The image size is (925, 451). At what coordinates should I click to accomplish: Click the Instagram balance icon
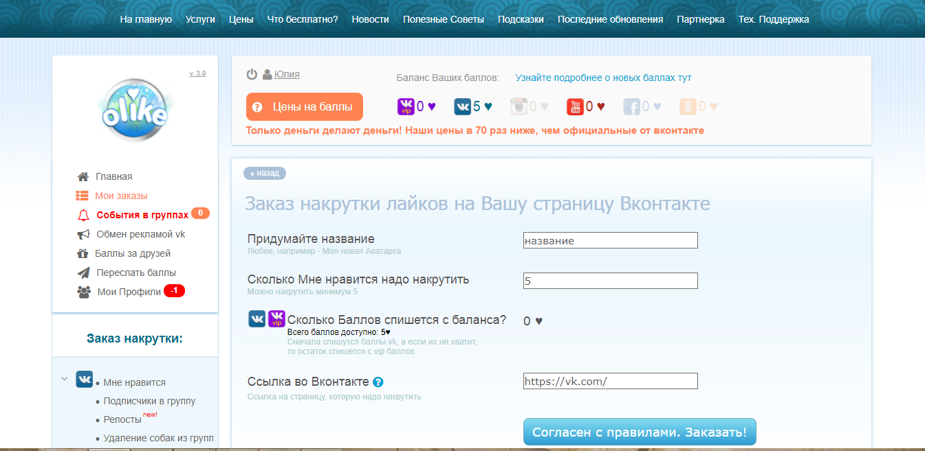519,106
